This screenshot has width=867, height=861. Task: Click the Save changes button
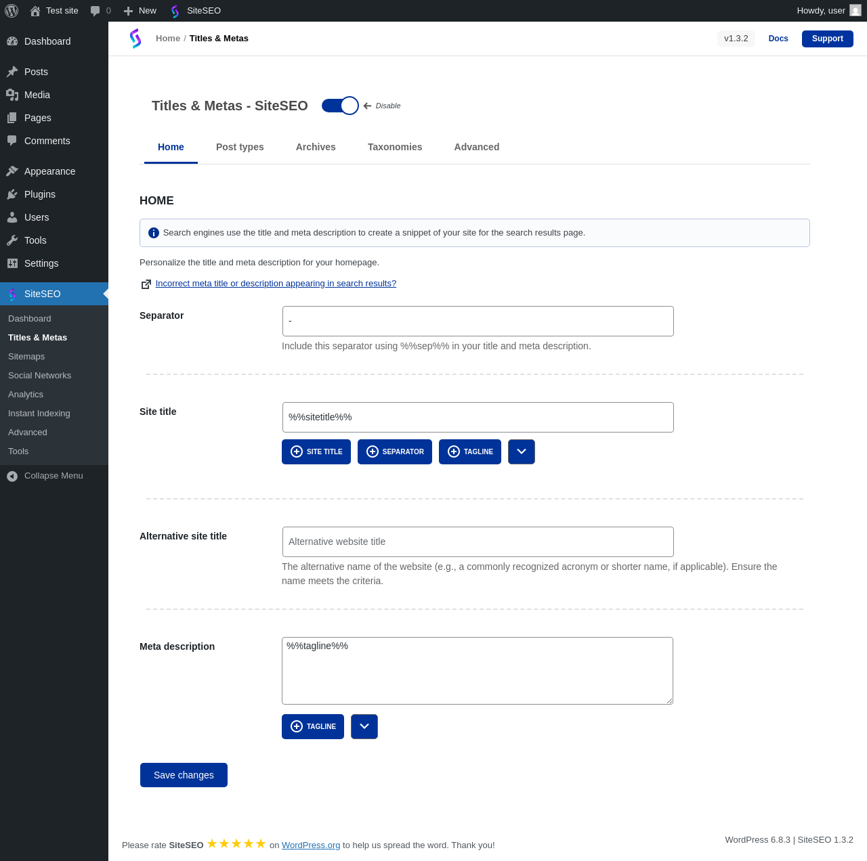(x=184, y=775)
